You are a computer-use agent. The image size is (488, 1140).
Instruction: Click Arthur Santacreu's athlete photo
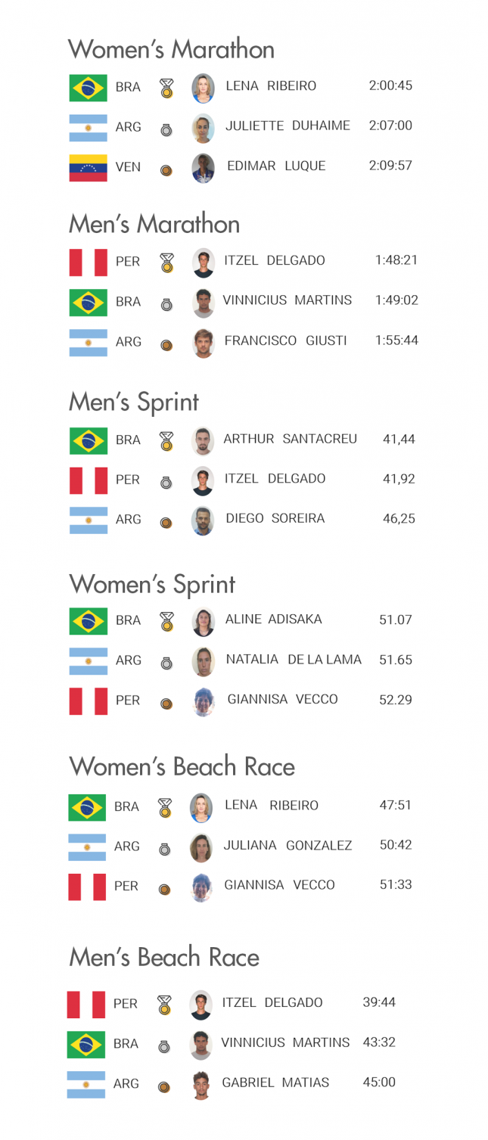click(203, 441)
